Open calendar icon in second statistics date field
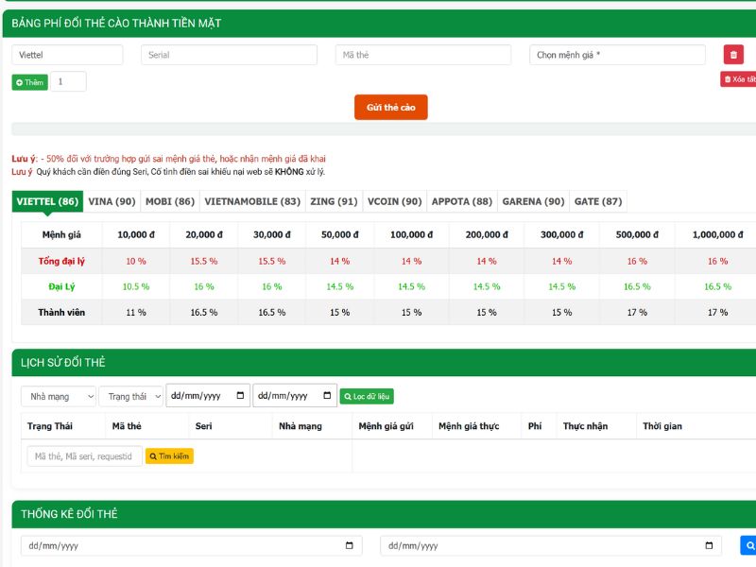 [x=709, y=545]
